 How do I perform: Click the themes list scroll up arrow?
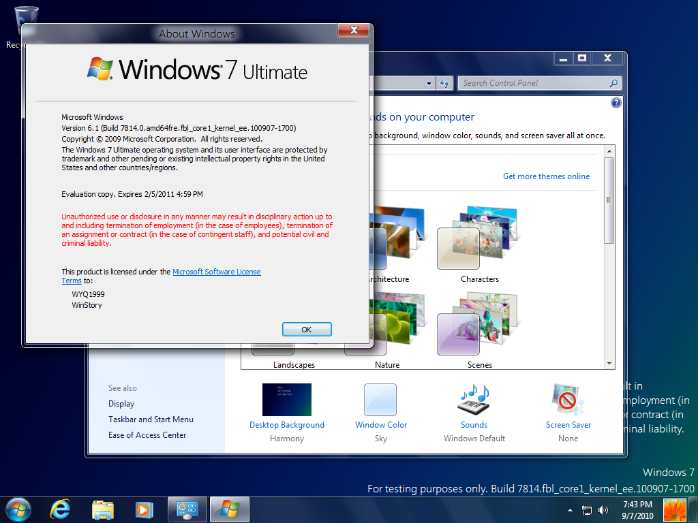pos(609,151)
